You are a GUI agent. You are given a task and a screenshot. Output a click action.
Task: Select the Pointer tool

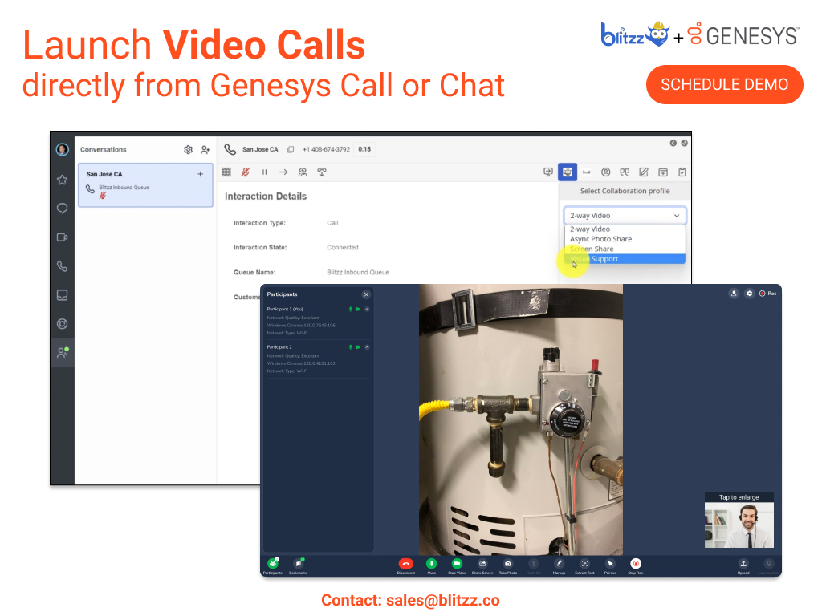(610, 565)
